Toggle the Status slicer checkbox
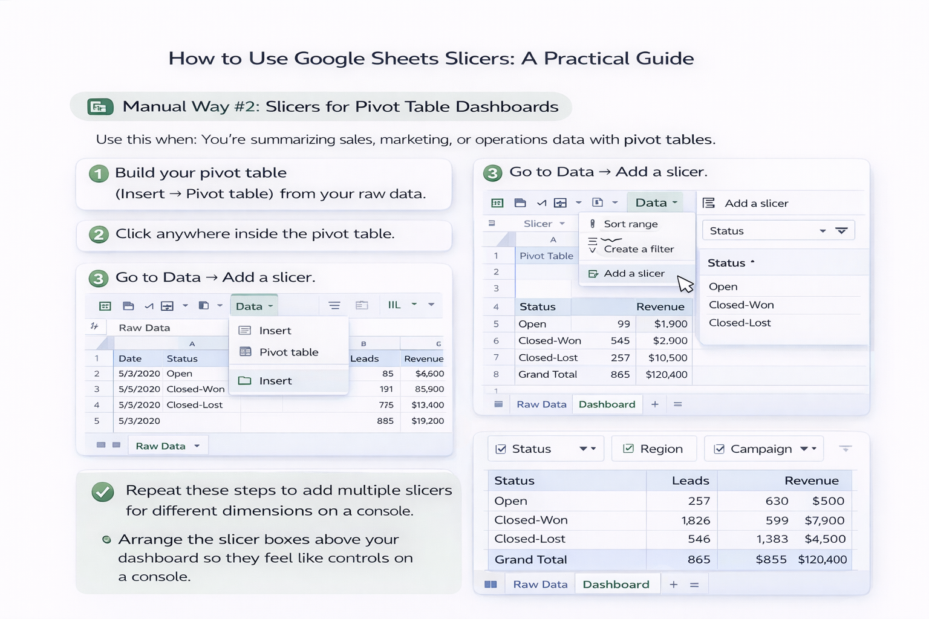This screenshot has width=929, height=619. [x=501, y=449]
